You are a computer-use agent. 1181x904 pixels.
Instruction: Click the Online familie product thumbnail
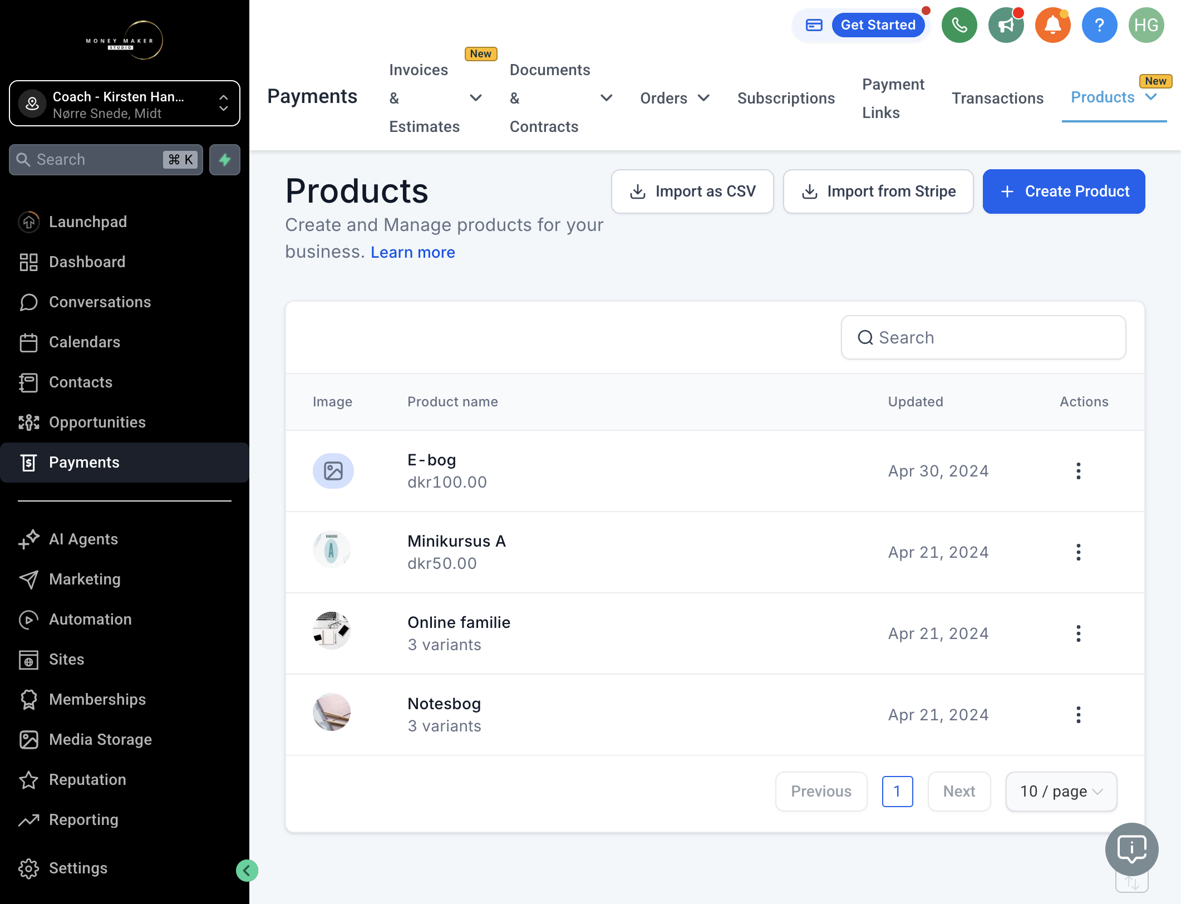pyautogui.click(x=332, y=631)
